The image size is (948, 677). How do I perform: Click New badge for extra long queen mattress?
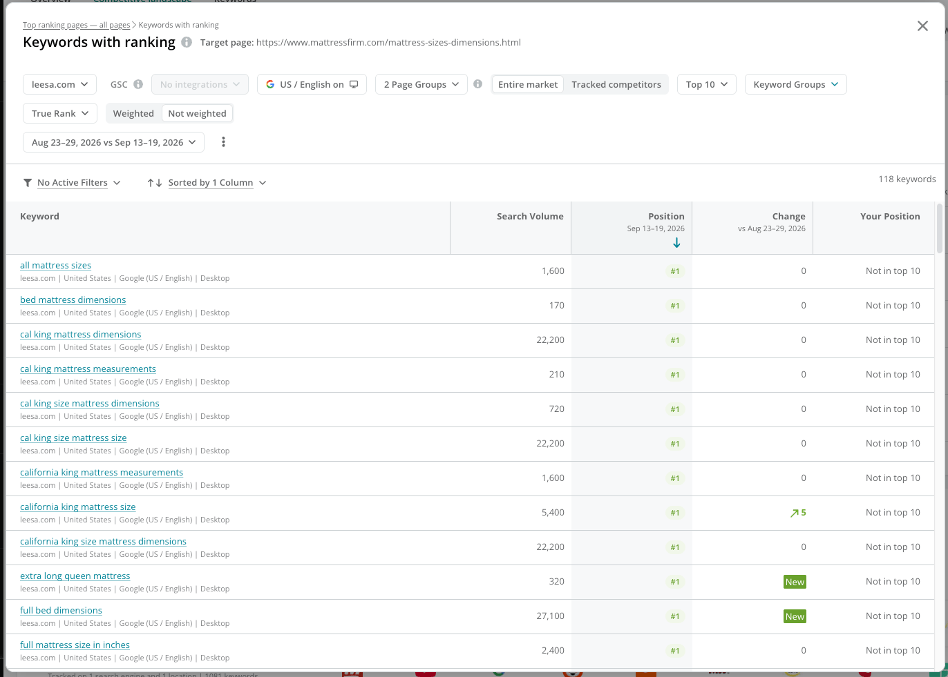(795, 582)
